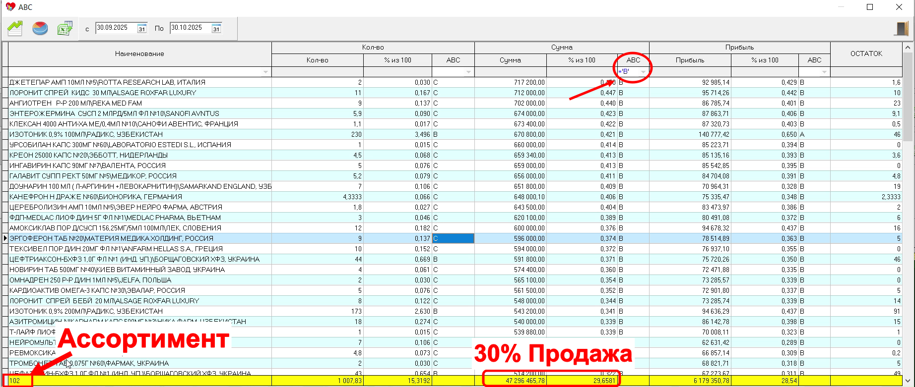
Task: Edit the start date field 30.09.2025
Action: pyautogui.click(x=116, y=28)
